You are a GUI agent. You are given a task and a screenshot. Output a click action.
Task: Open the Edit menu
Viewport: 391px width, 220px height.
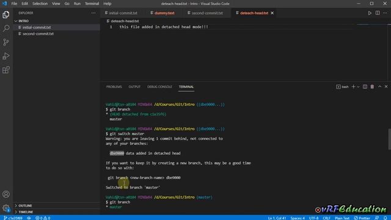pyautogui.click(x=24, y=4)
